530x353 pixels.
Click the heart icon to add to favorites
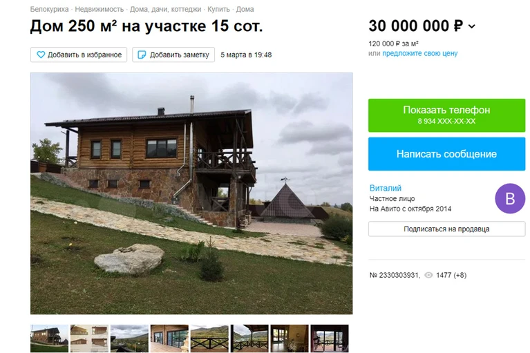[x=41, y=55]
